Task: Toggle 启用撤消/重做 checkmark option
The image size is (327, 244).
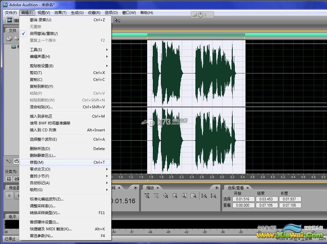Action: point(65,33)
